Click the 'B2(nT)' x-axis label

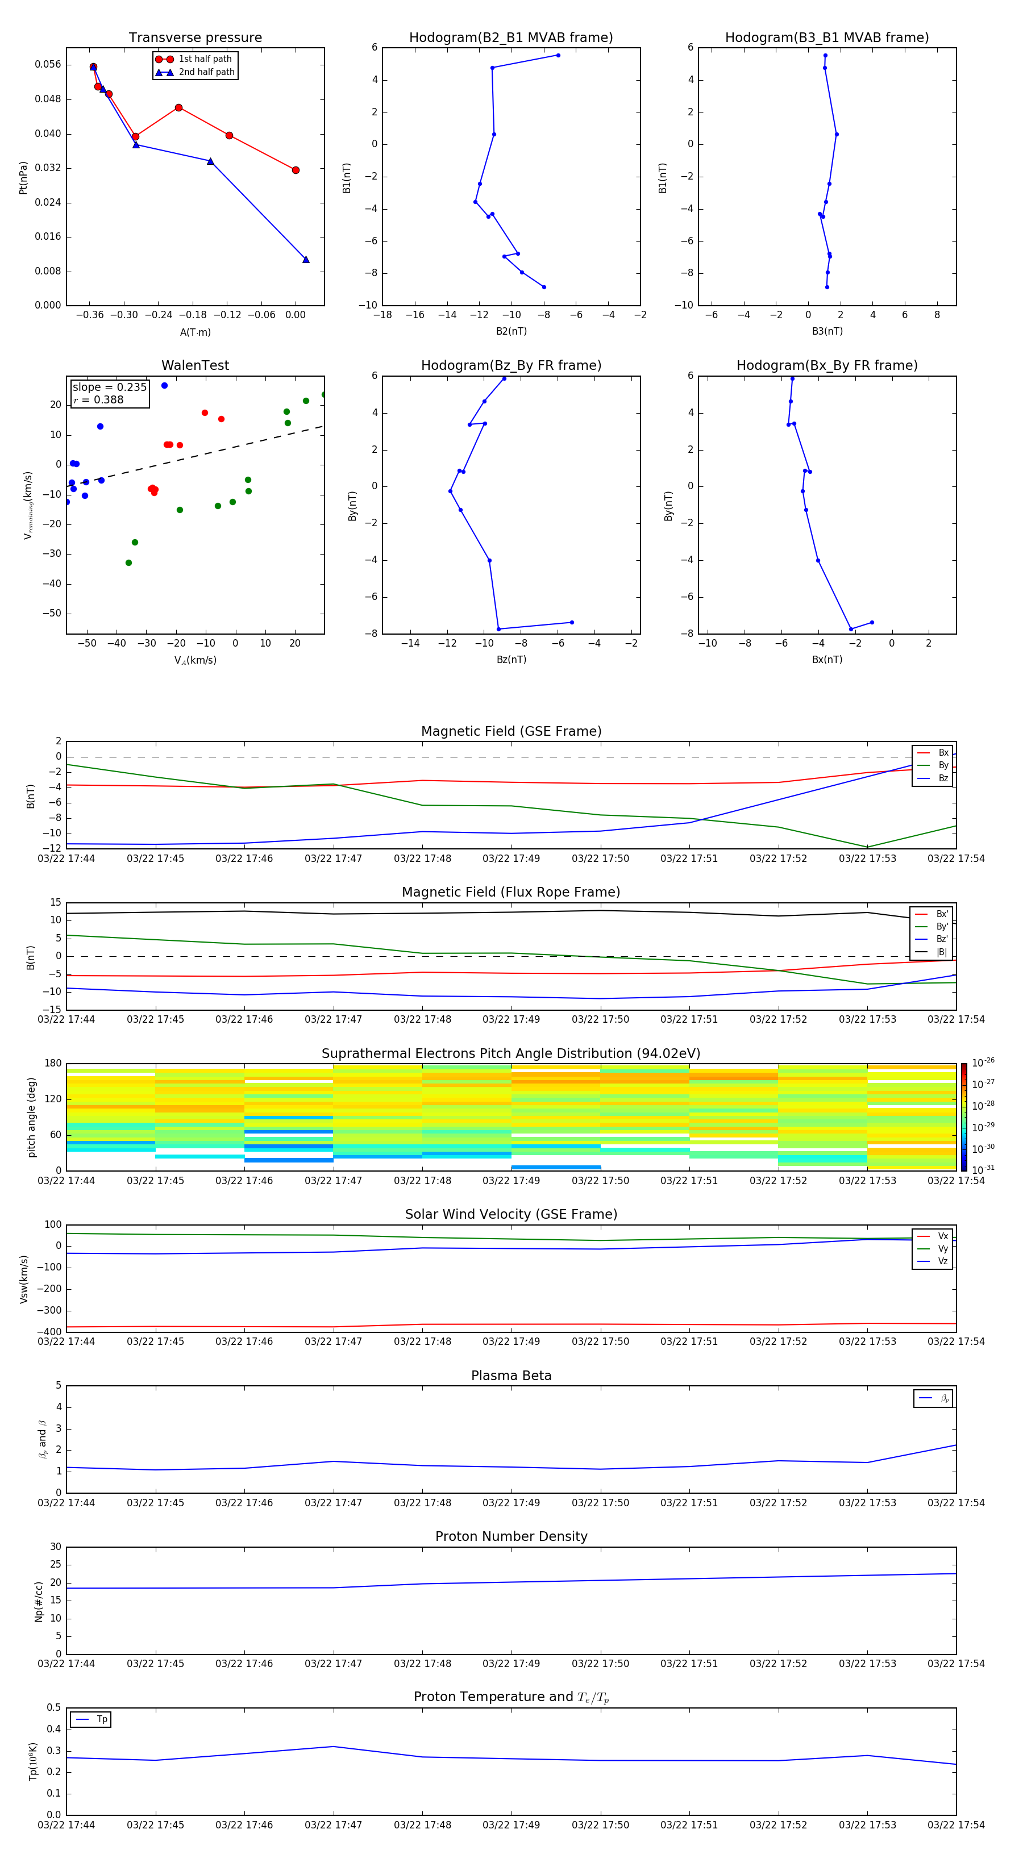[x=511, y=331]
